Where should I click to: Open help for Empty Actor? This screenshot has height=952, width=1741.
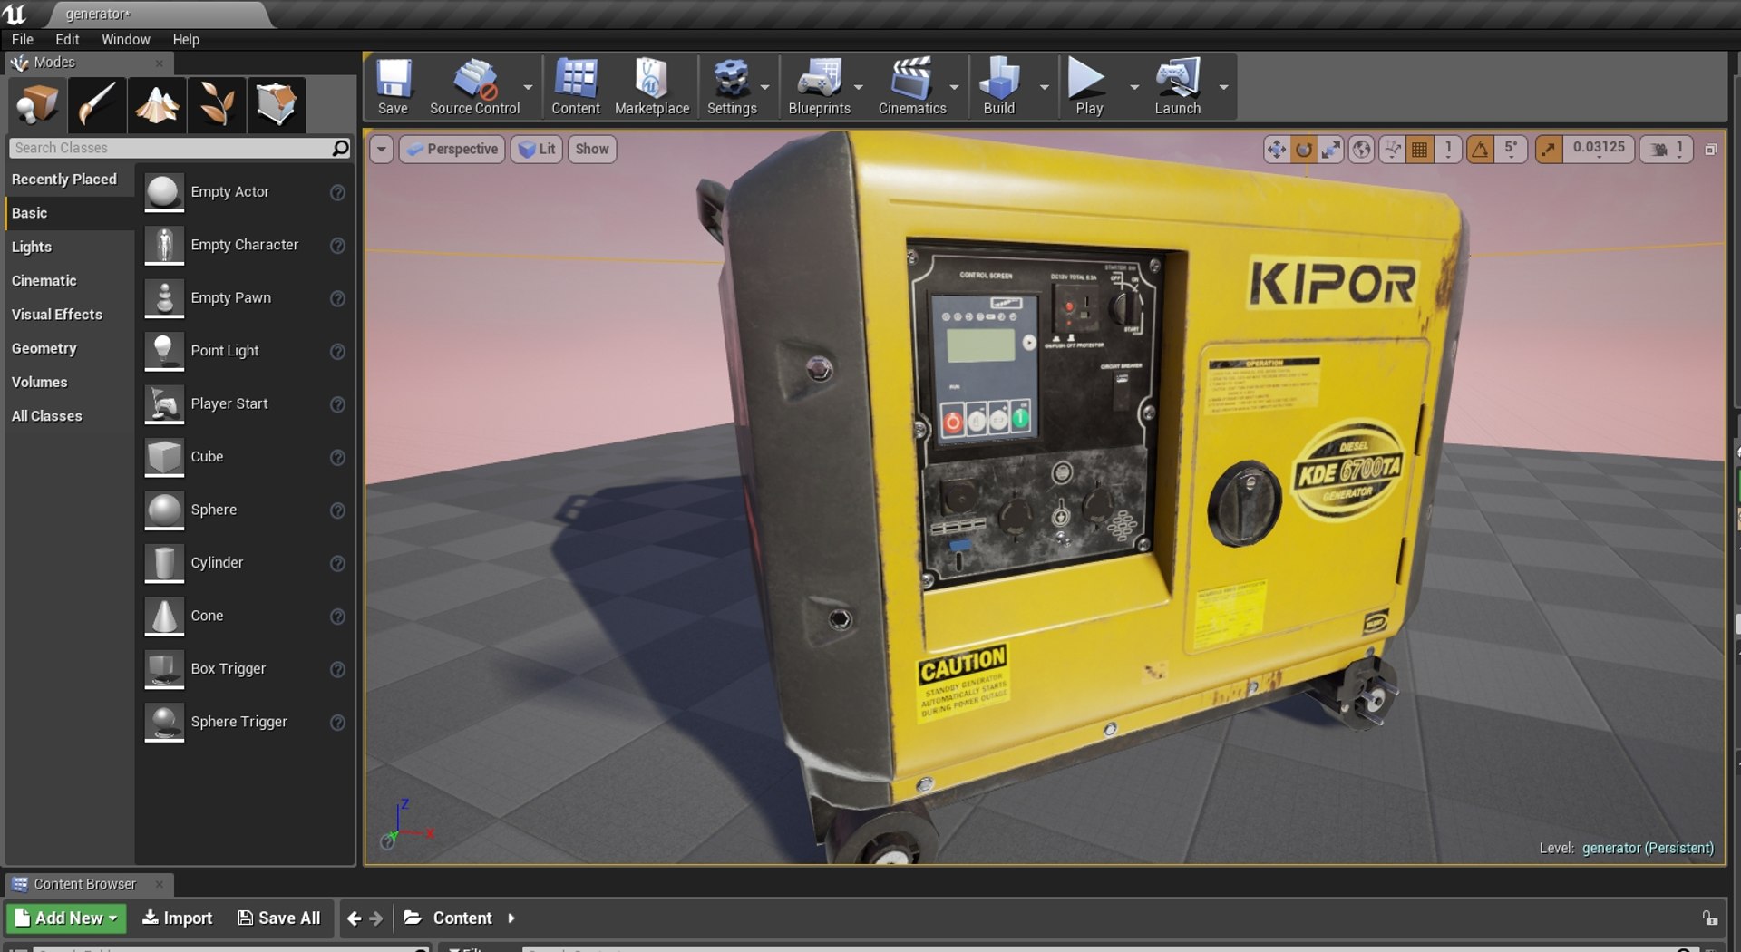(337, 192)
